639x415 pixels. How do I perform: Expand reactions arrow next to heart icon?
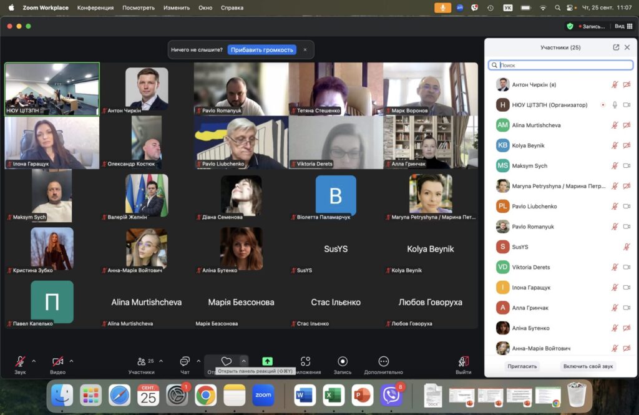243,361
